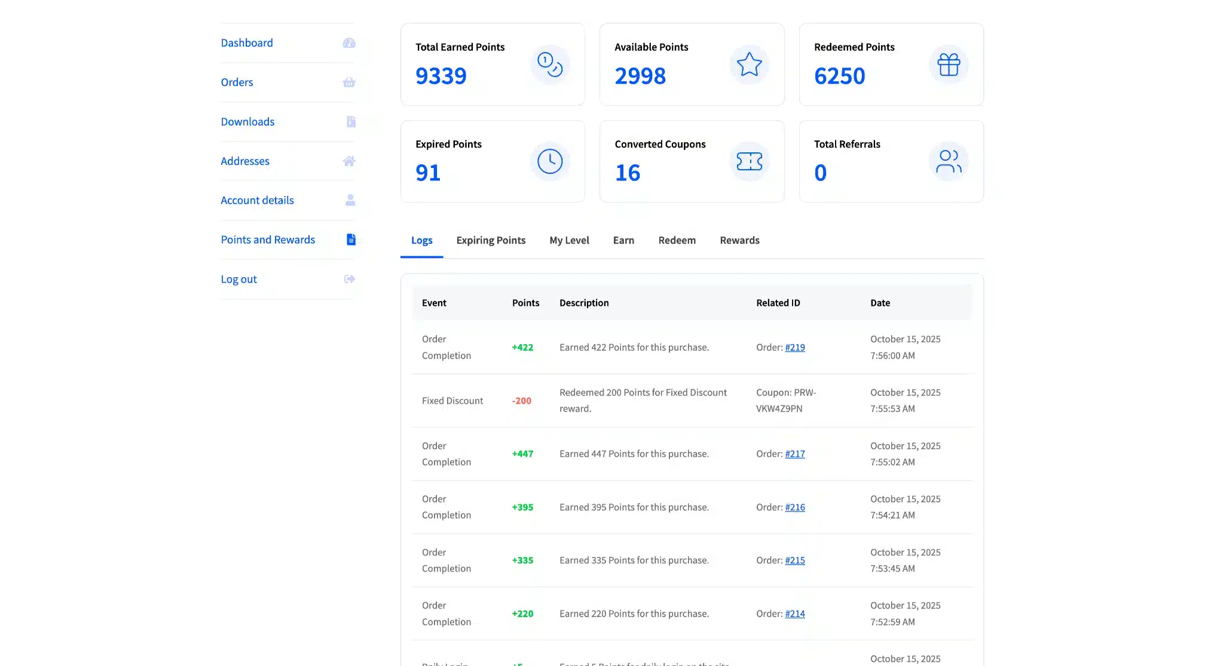Click the 16 converted coupons value
The height and width of the screenshot is (666, 1205).
click(628, 173)
